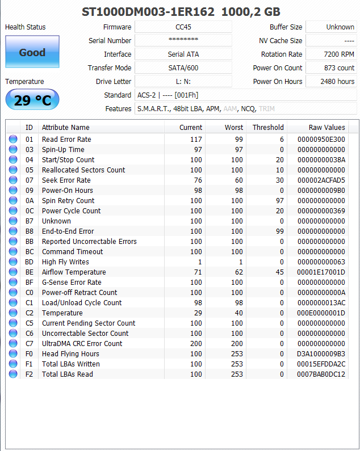Select the Current Pending Sector Count name

coord(89,323)
